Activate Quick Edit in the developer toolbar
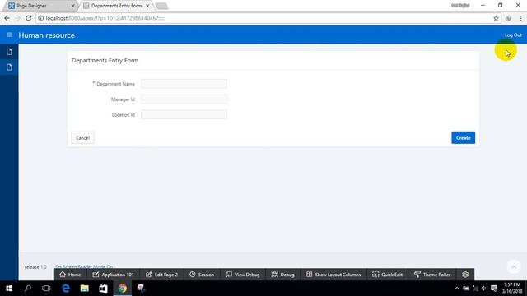Viewport: 527px width, 296px height. (387, 275)
